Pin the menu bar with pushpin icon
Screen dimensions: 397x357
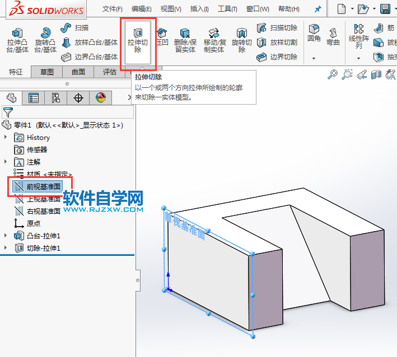[317, 10]
